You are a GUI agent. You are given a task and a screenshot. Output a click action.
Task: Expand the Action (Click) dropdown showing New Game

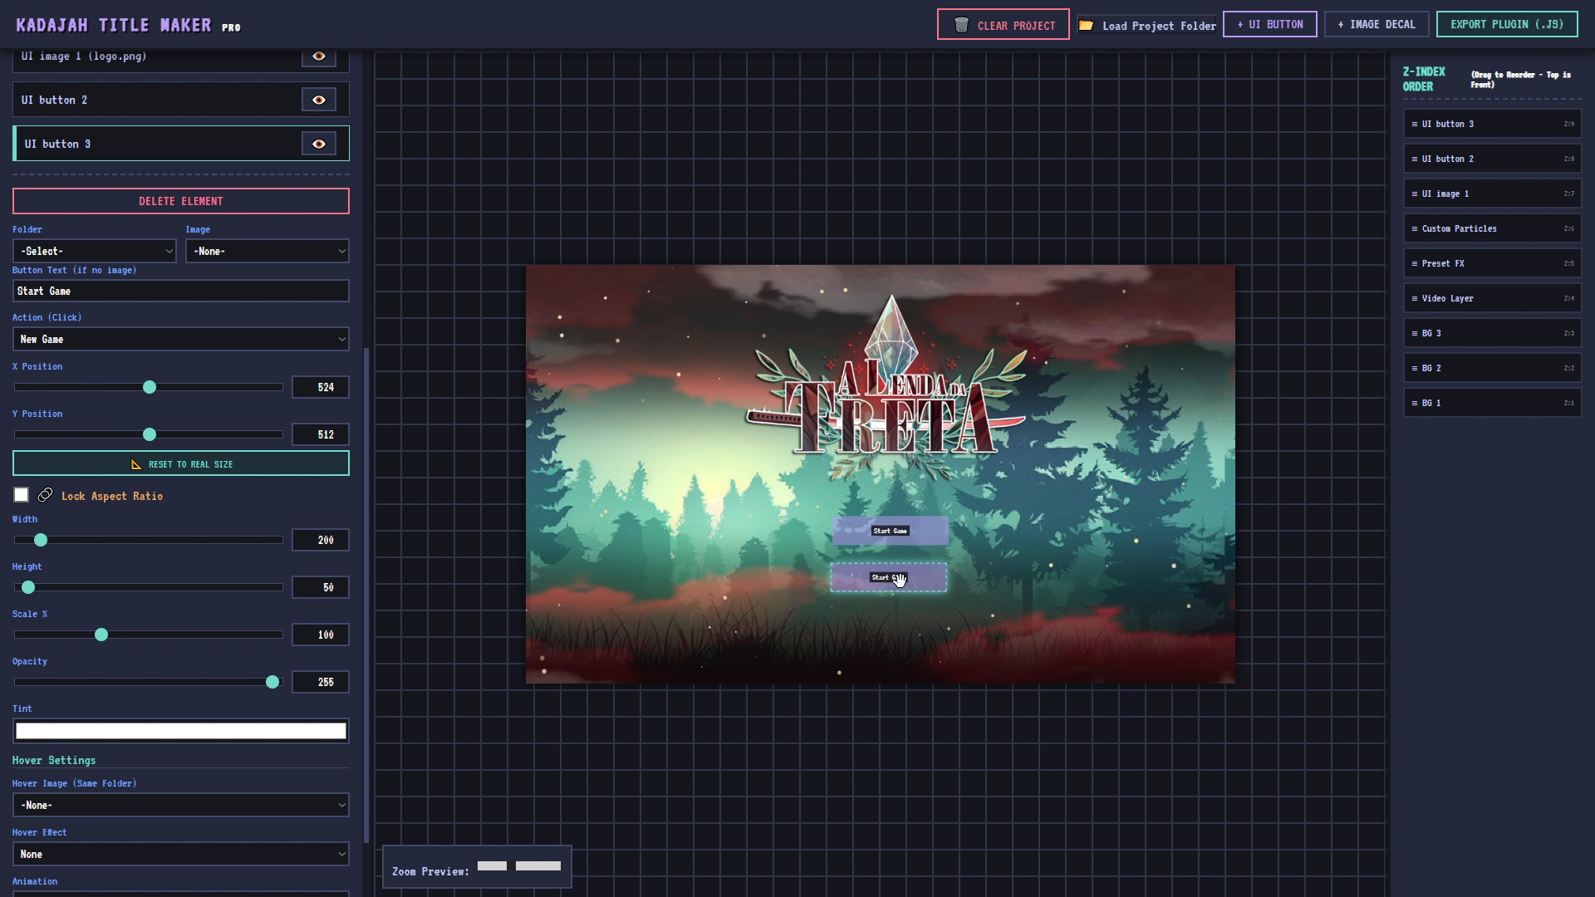pyautogui.click(x=180, y=339)
